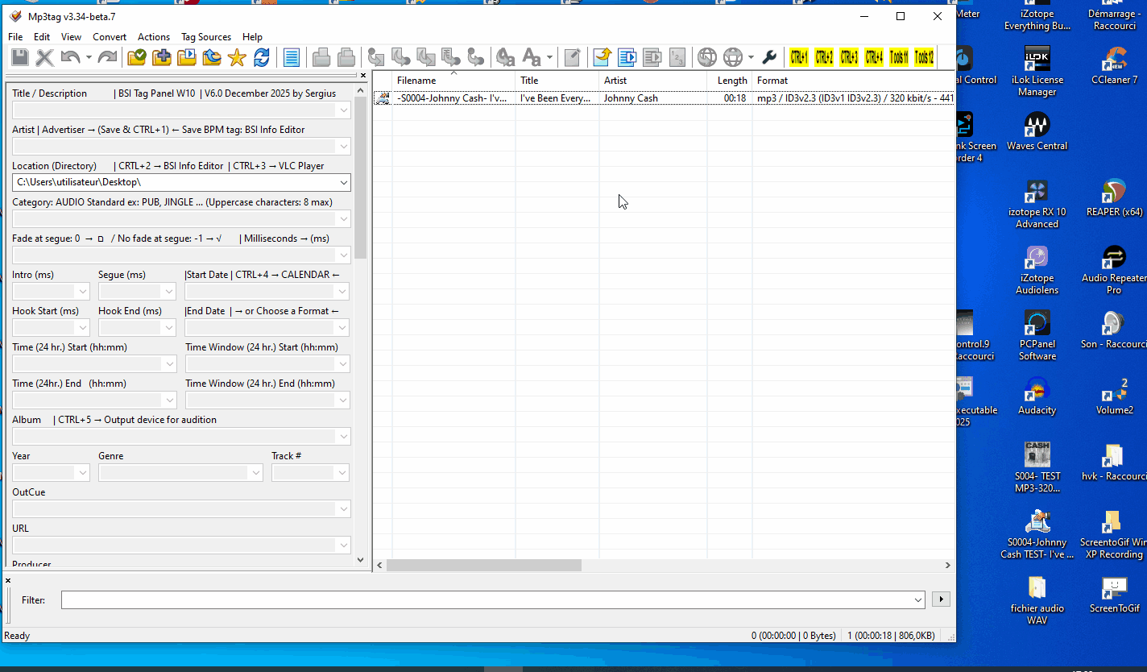Sort by the Filename column header
Image resolution: width=1147 pixels, height=672 pixels.
453,81
